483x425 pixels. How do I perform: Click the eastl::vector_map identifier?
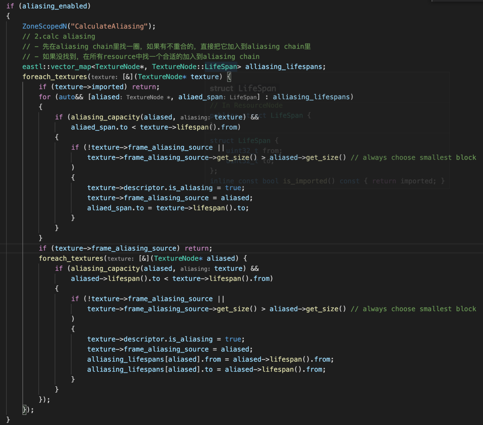click(x=57, y=67)
